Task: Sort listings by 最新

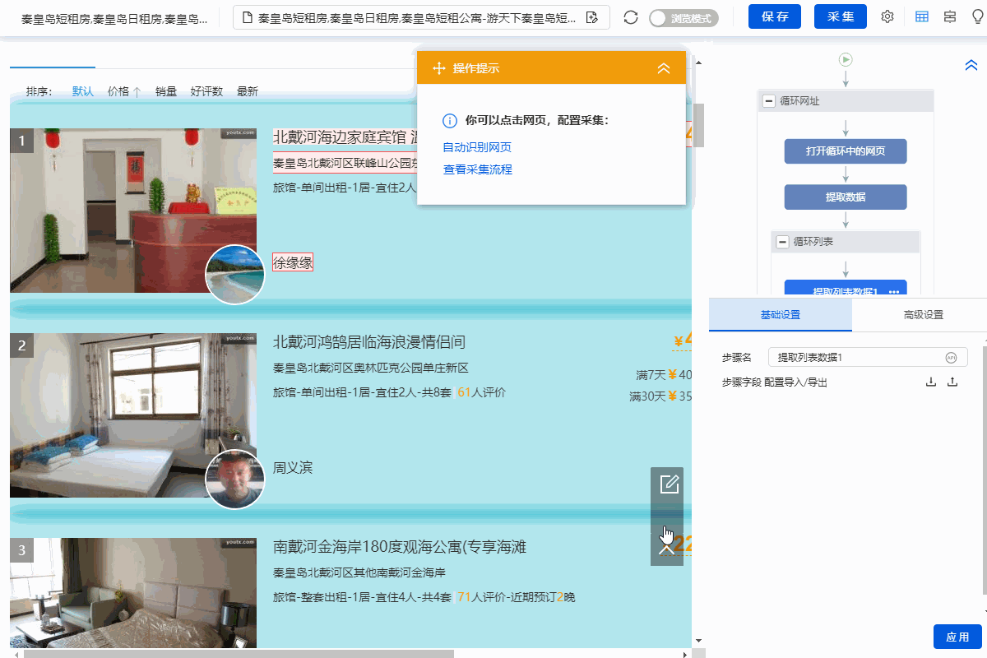Action: point(248,91)
